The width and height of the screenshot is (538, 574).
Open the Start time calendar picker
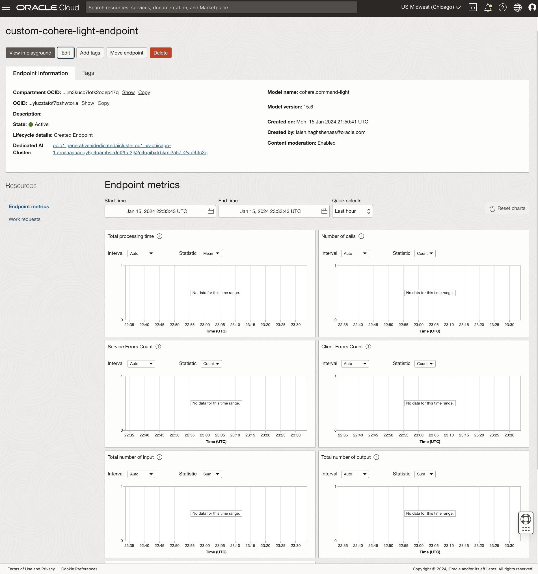pyautogui.click(x=211, y=211)
